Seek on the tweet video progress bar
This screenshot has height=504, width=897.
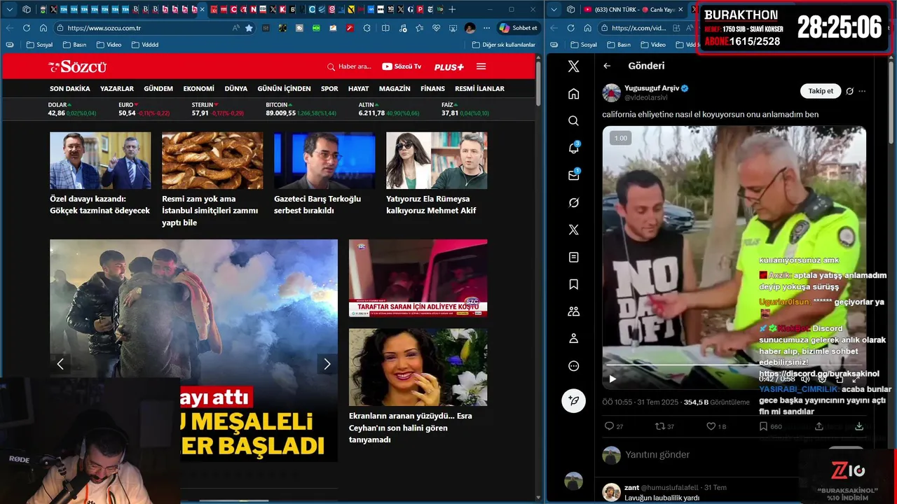coord(733,365)
